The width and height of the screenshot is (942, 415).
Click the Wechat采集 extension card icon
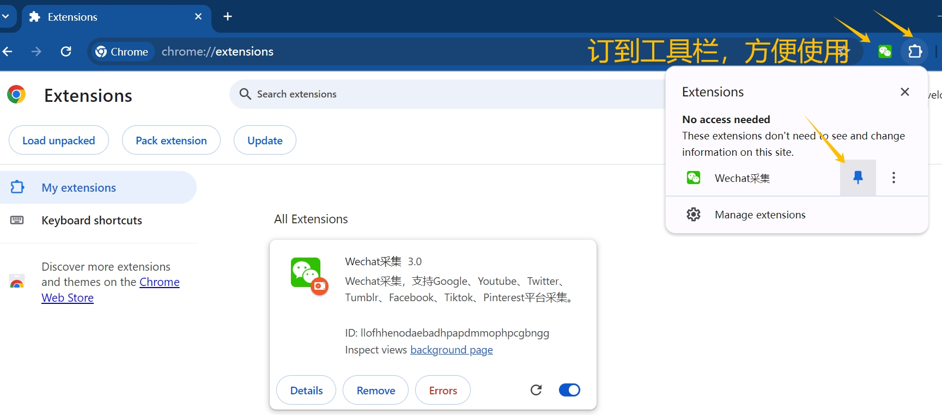[x=308, y=275]
